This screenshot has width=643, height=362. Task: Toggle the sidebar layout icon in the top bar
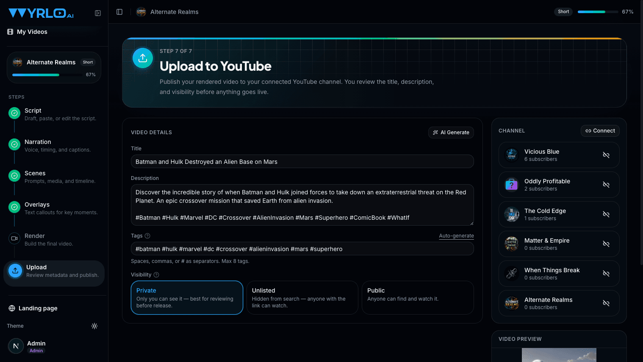pos(119,12)
